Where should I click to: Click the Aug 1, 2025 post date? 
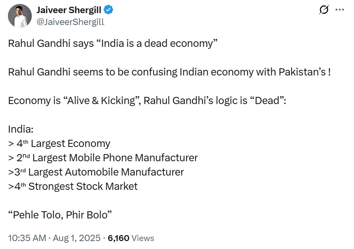click(77, 238)
